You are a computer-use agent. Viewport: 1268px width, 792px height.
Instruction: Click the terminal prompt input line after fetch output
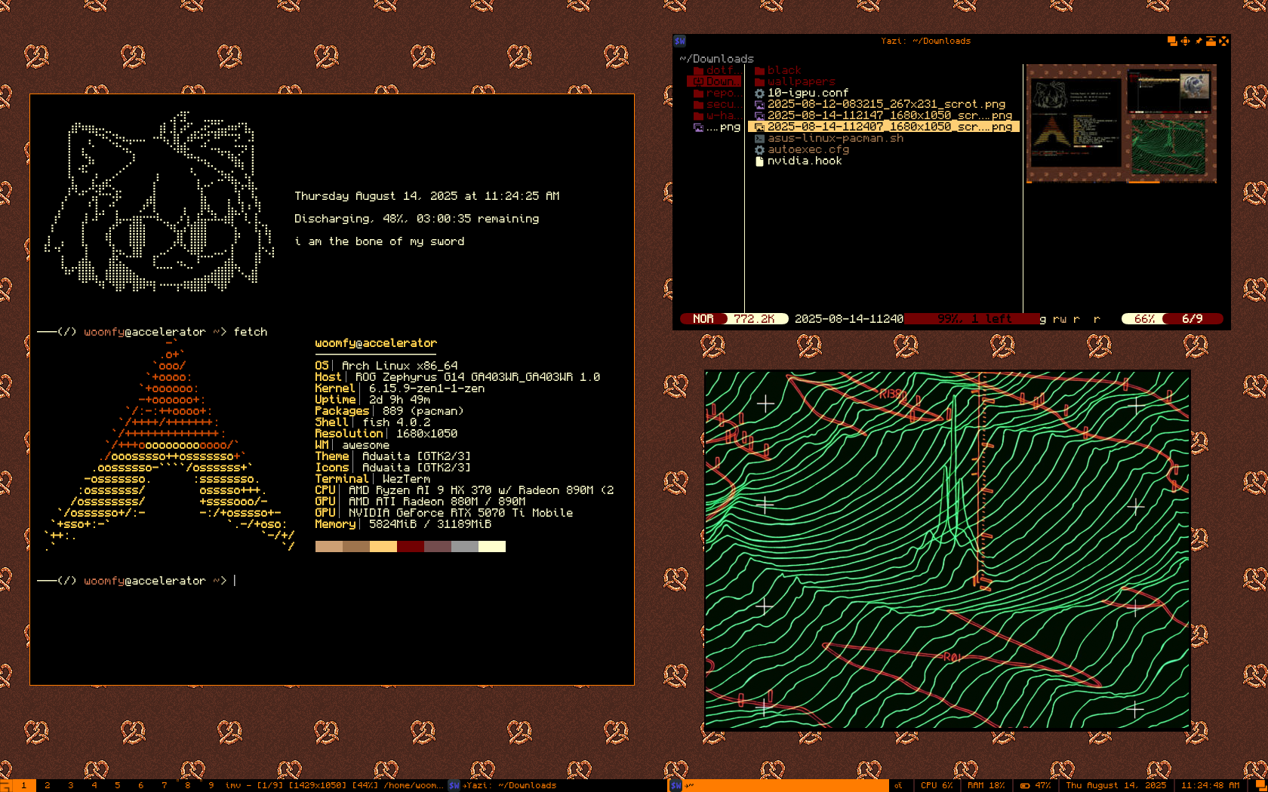[332, 581]
